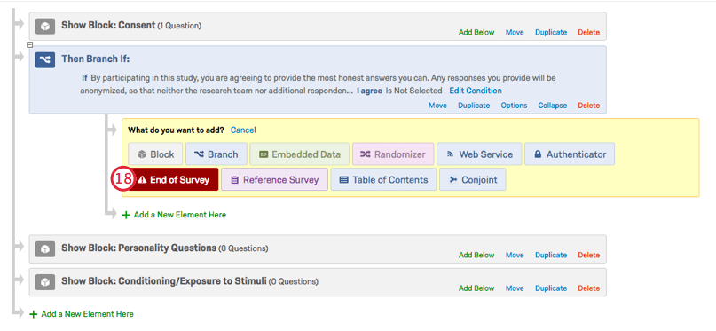Collapse the branch via Collapse link

point(552,106)
